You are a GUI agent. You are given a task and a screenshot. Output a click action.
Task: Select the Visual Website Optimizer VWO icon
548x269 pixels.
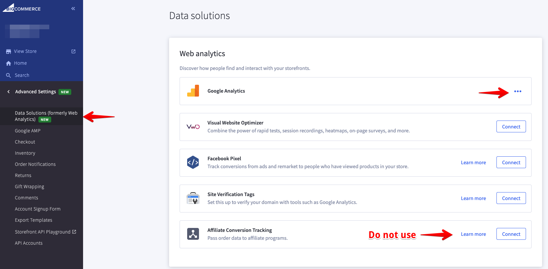pos(193,126)
